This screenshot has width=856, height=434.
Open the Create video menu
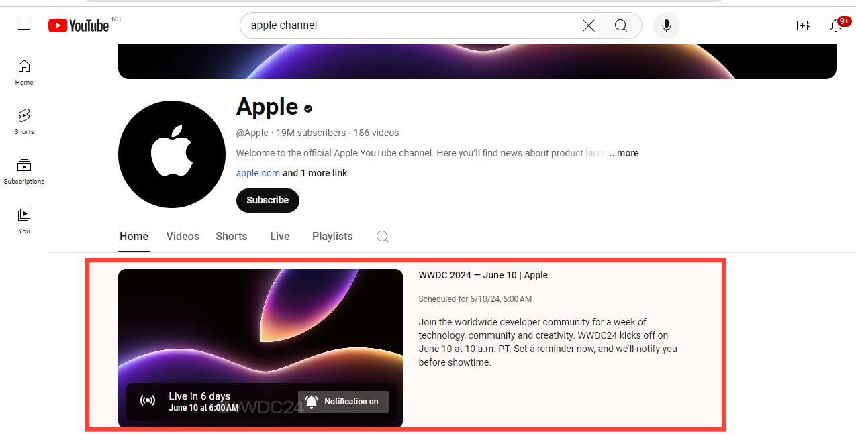pos(804,25)
